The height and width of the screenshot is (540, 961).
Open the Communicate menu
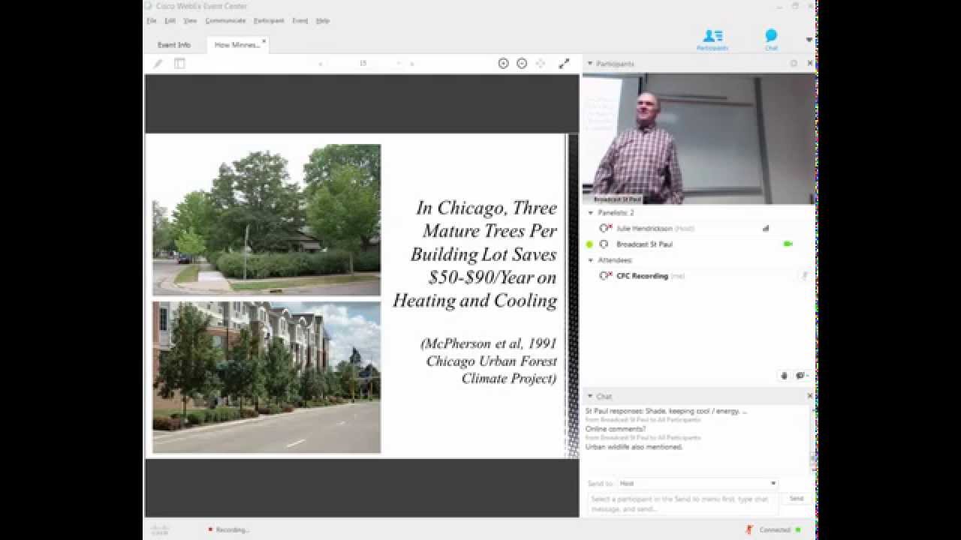tap(225, 21)
